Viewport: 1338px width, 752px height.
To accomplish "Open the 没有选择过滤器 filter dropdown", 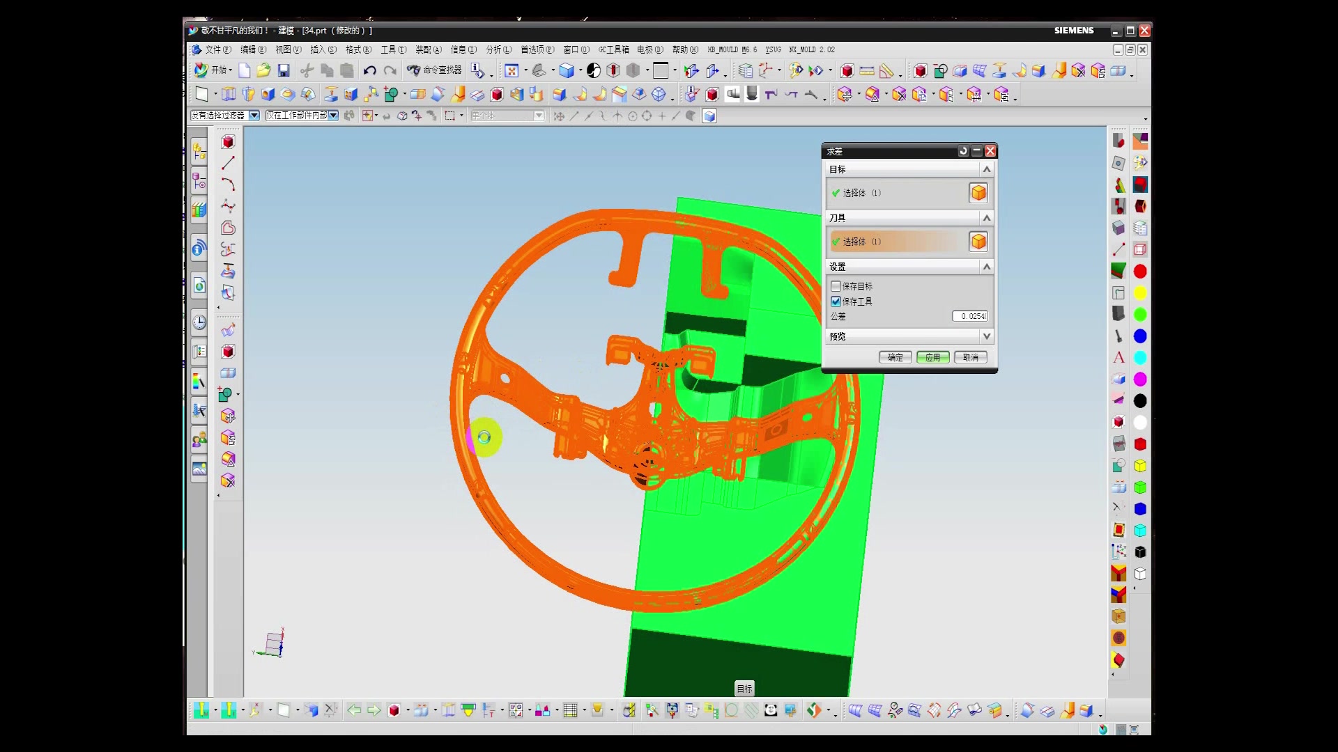I will click(254, 116).
